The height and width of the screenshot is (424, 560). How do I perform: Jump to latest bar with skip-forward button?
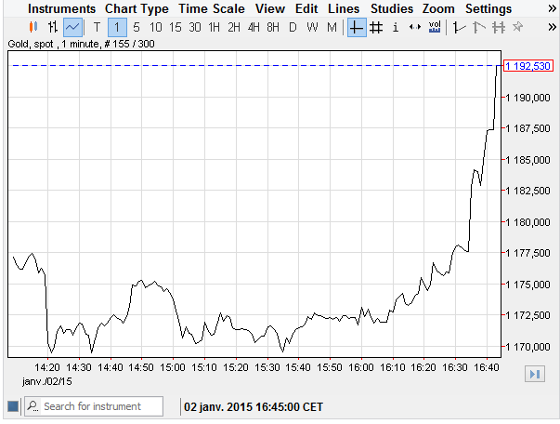(535, 375)
